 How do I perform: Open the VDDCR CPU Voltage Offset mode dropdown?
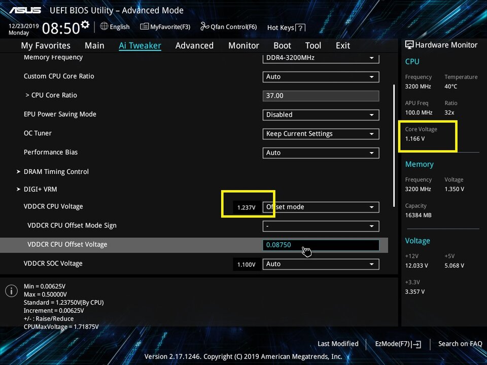click(321, 207)
